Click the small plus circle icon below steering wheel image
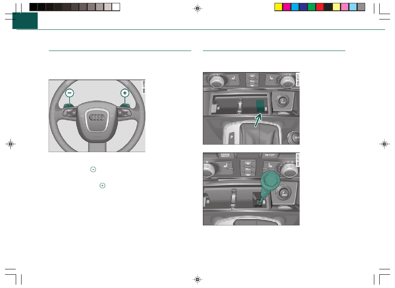Screen dimensions: 395x288 (x=102, y=186)
